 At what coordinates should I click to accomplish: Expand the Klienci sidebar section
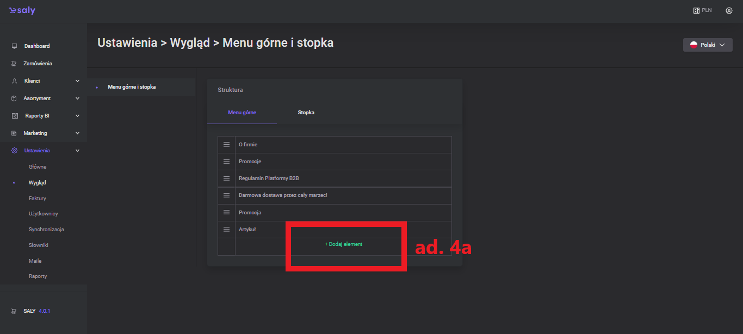77,81
